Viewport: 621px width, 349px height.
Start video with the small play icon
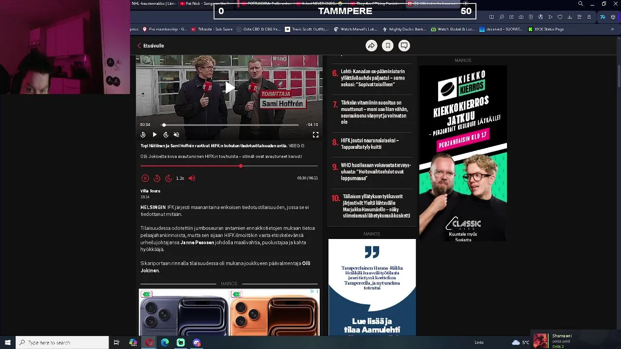coord(154,135)
